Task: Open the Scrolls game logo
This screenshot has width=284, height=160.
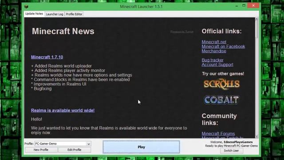Action: (x=222, y=84)
